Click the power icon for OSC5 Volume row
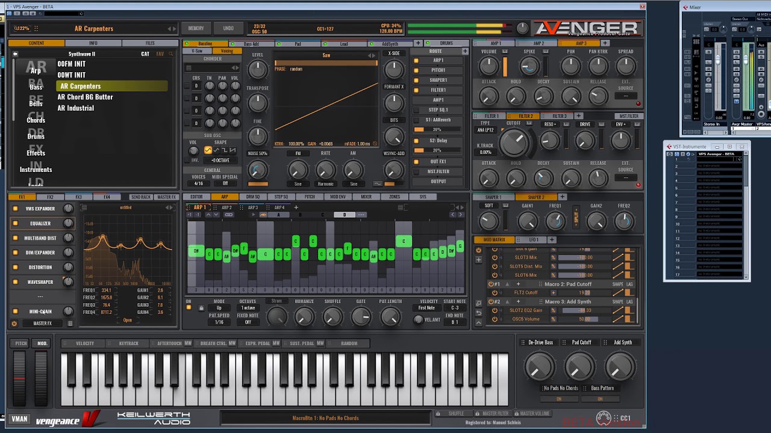The height and width of the screenshot is (433, 771). (495, 319)
